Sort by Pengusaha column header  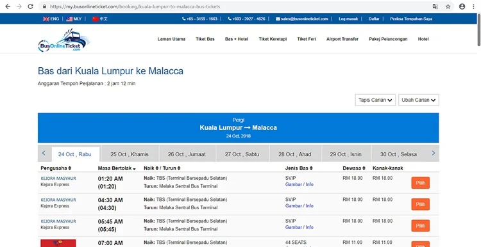[x=56, y=168]
